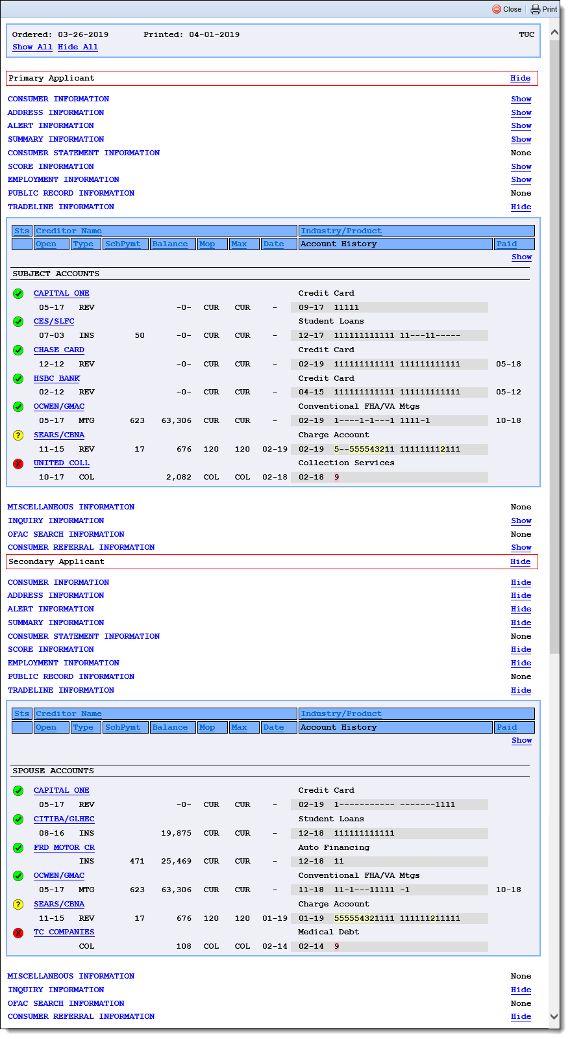
Task: Hide the Secondary Applicant section
Action: click(x=521, y=561)
